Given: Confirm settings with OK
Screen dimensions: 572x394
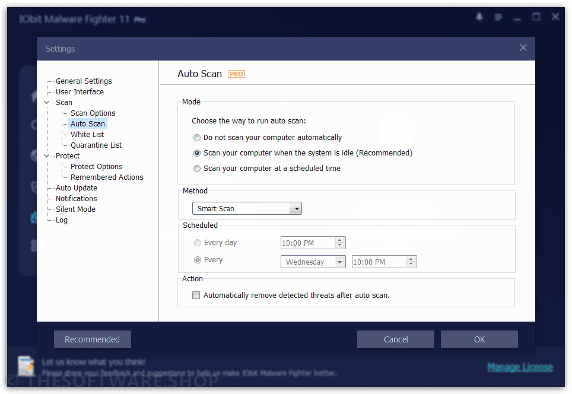Looking at the screenshot, I should [479, 339].
